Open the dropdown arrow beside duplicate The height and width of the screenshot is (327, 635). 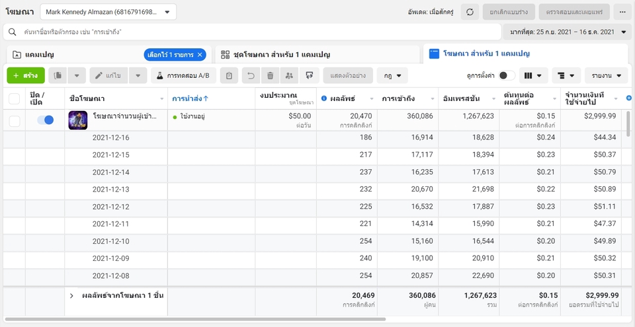pyautogui.click(x=77, y=76)
